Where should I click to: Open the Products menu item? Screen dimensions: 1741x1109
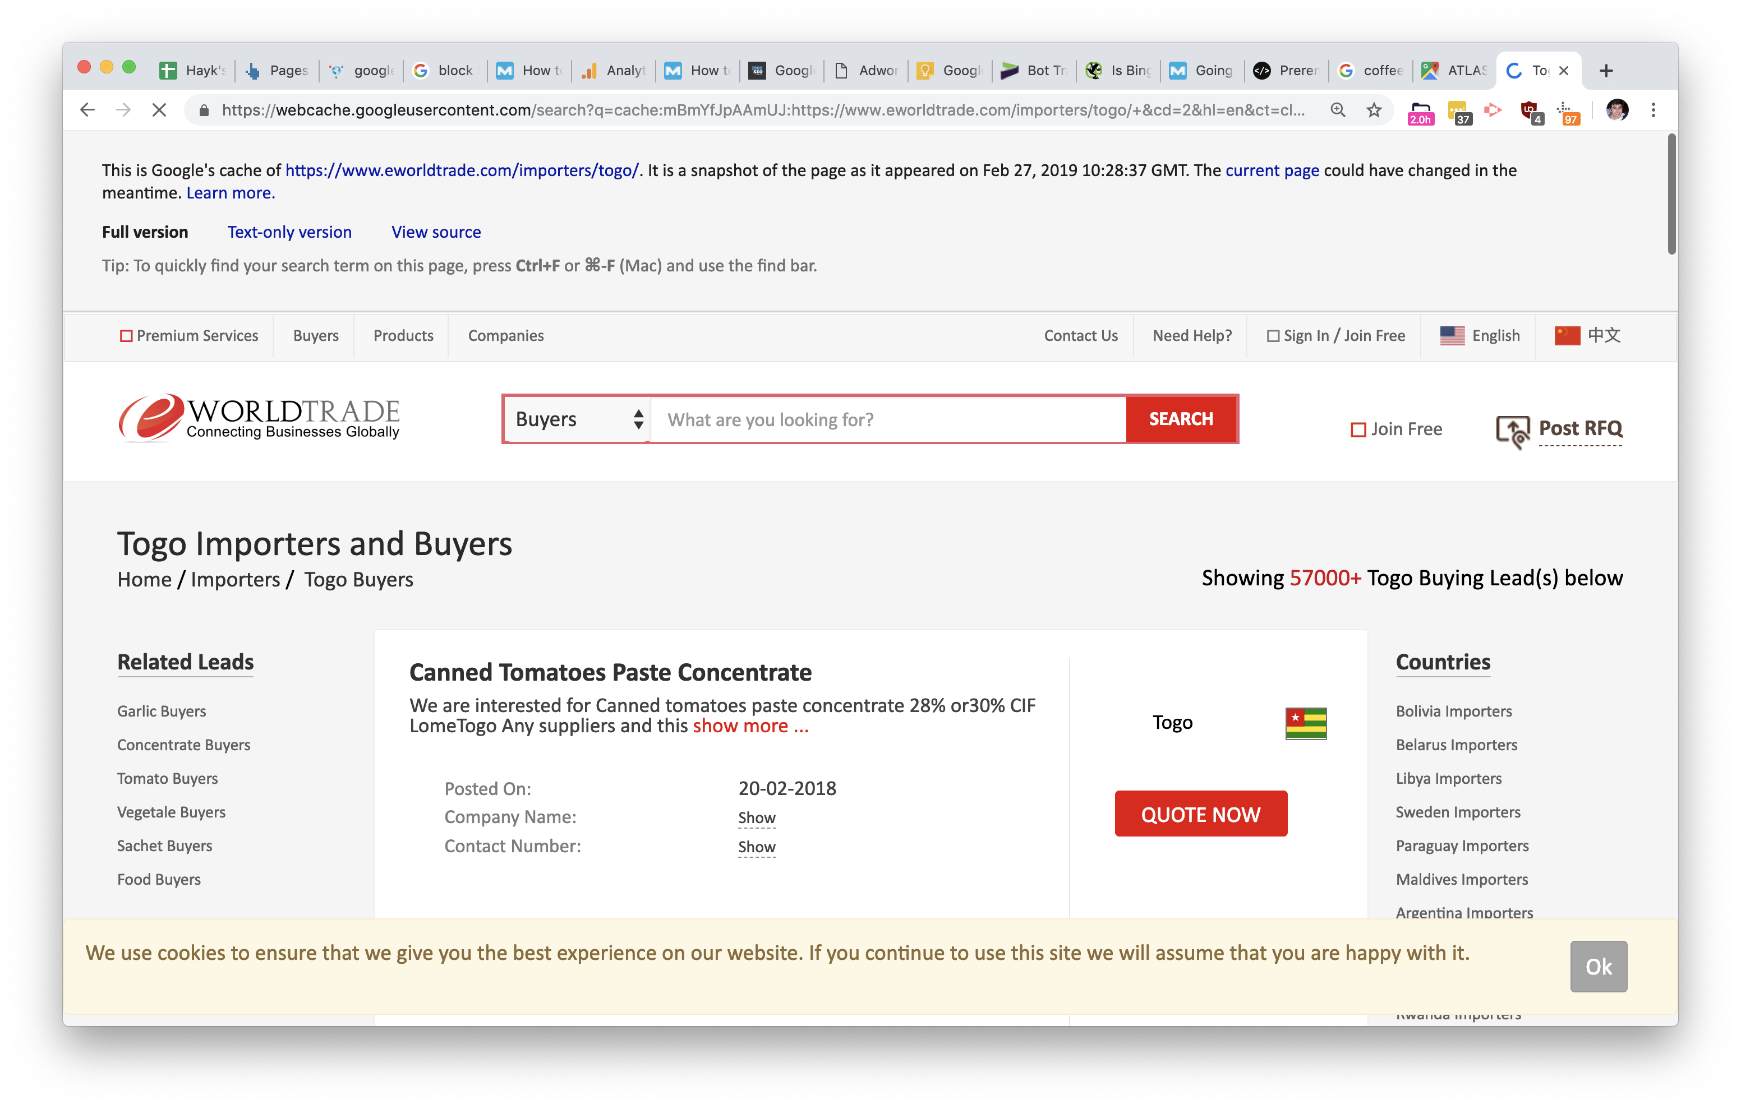pos(401,335)
